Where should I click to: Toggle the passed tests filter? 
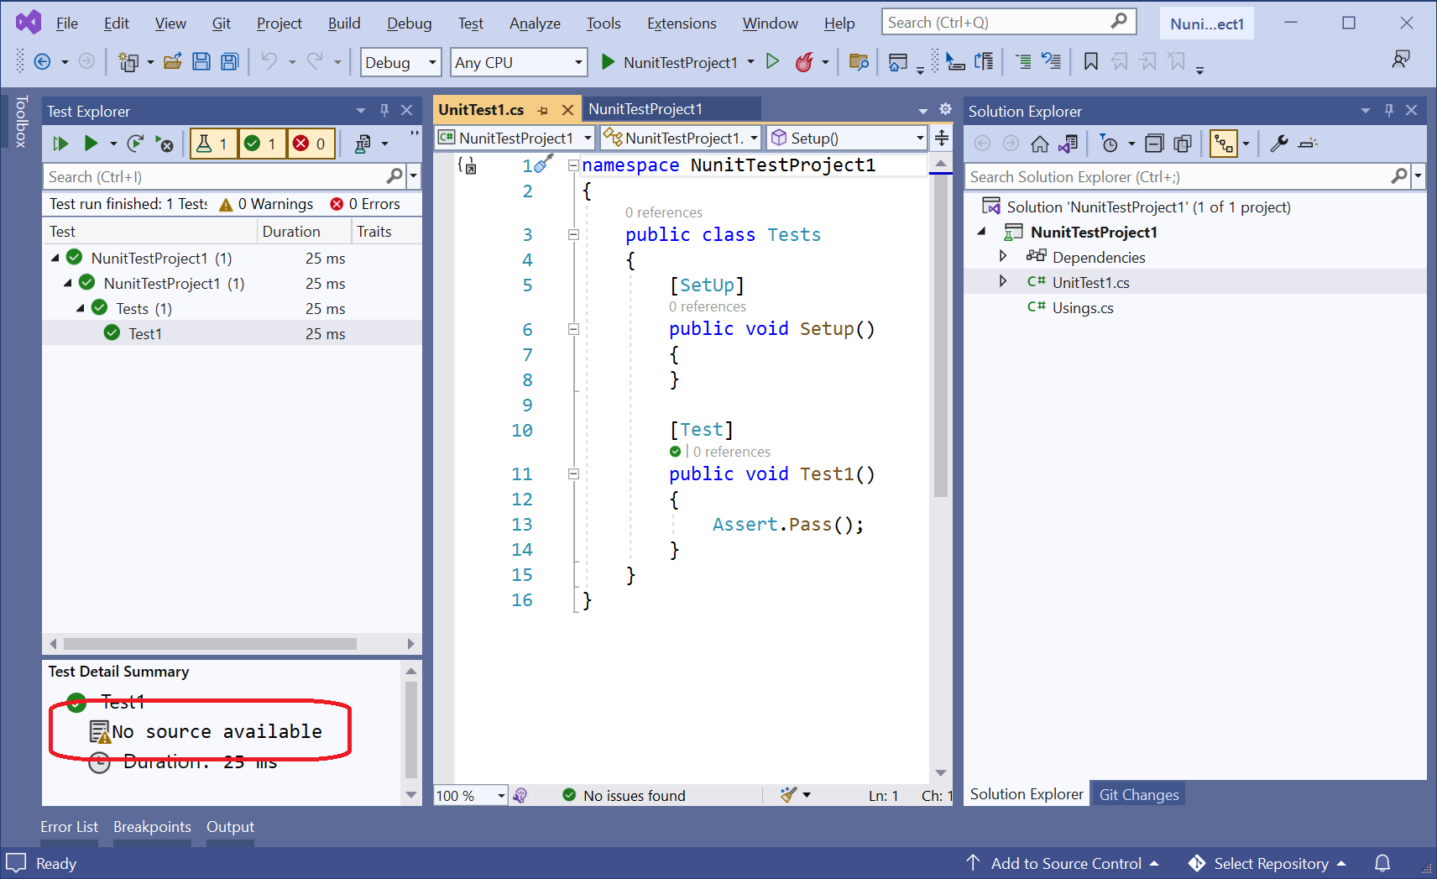[x=262, y=143]
